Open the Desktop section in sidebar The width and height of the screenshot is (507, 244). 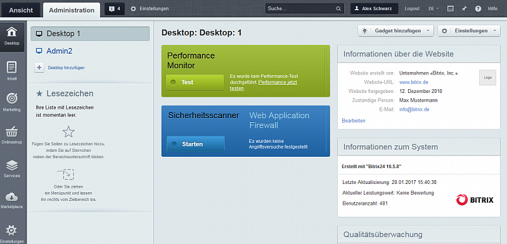pos(12,37)
